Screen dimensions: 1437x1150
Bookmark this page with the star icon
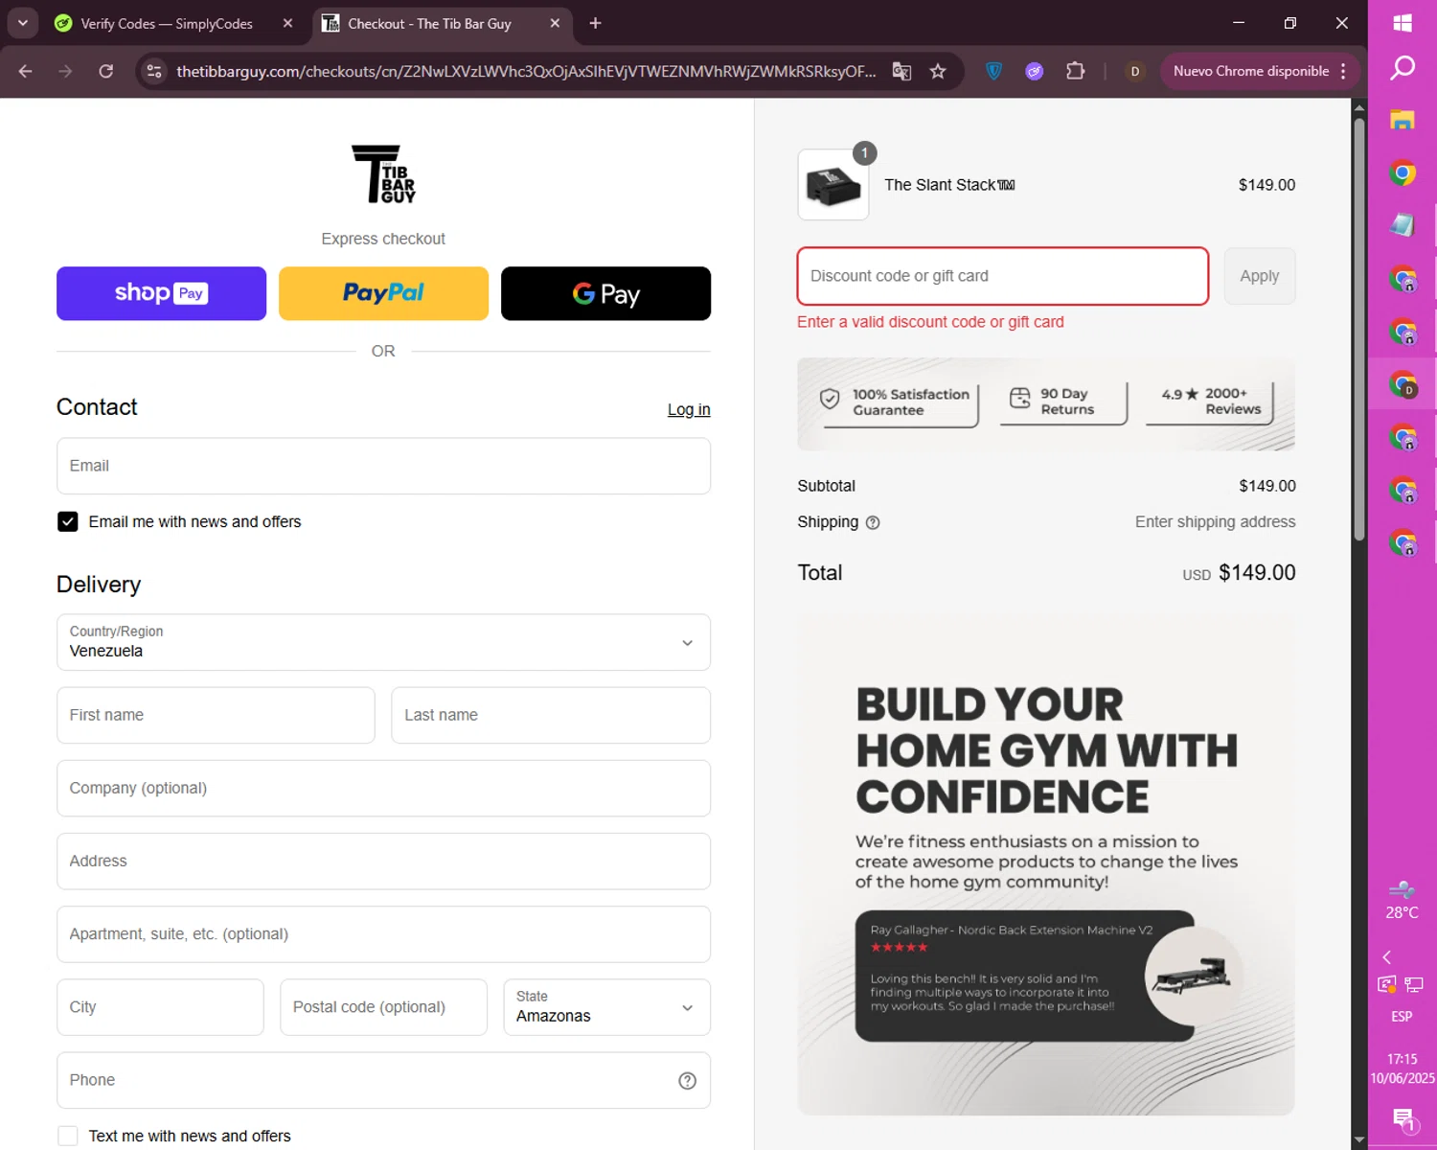[x=938, y=71]
